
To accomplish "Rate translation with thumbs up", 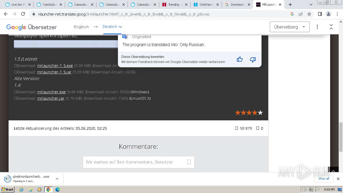I will [x=240, y=60].
